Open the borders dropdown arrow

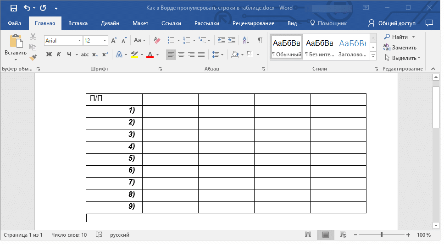[x=258, y=54]
